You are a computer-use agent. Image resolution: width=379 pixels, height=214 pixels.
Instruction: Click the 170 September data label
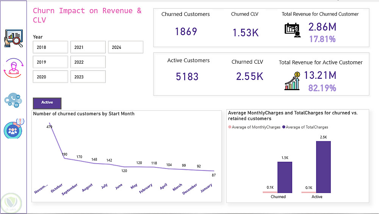[79, 157]
